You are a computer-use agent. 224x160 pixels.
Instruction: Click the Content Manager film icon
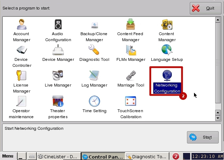[x=167, y=25]
